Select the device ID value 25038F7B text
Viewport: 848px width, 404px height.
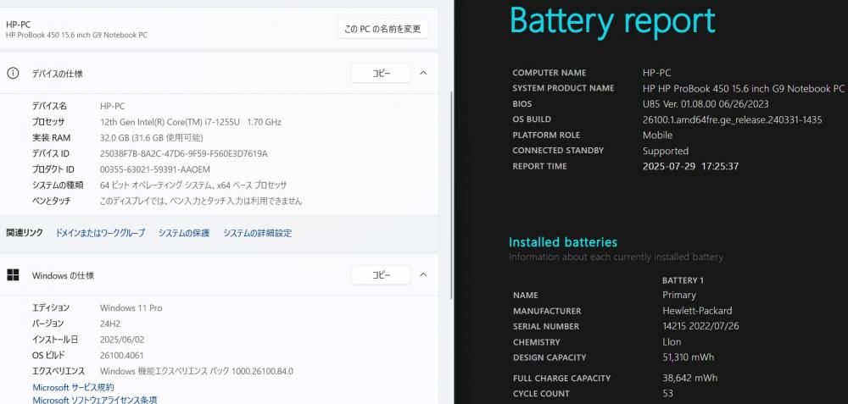(183, 153)
